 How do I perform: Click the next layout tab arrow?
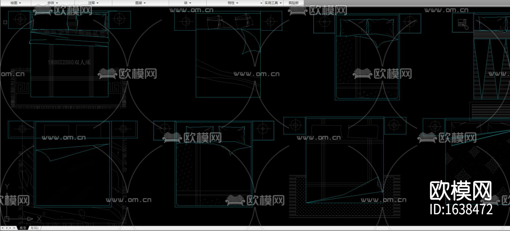click(x=10, y=228)
